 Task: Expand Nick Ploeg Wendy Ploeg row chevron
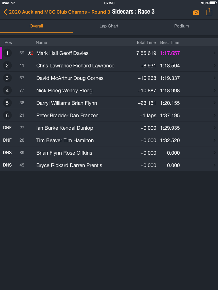(x=214, y=91)
